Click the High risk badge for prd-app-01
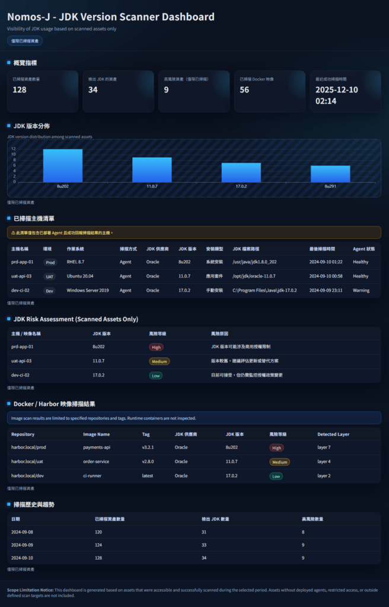Viewport: 389px width, 607px height. (157, 348)
